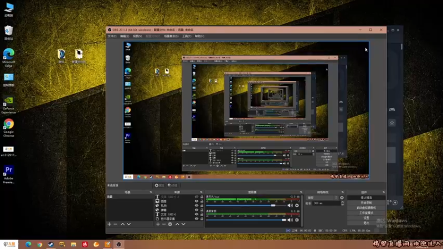Lock the 显示器采集 display capture source
443x249 pixels.
point(202,219)
